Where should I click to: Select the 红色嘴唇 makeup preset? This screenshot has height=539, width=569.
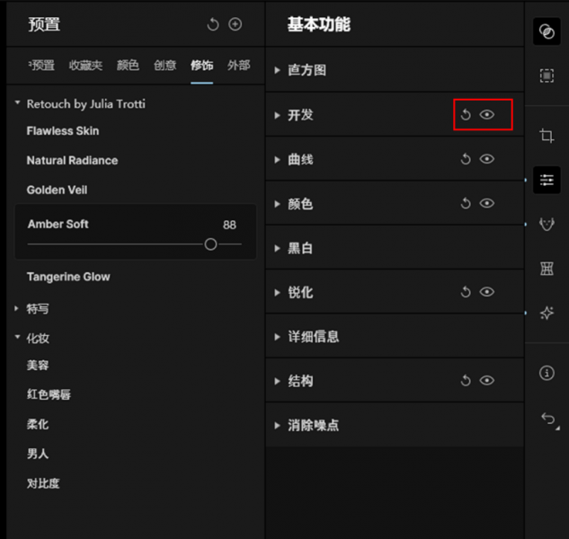coord(49,395)
